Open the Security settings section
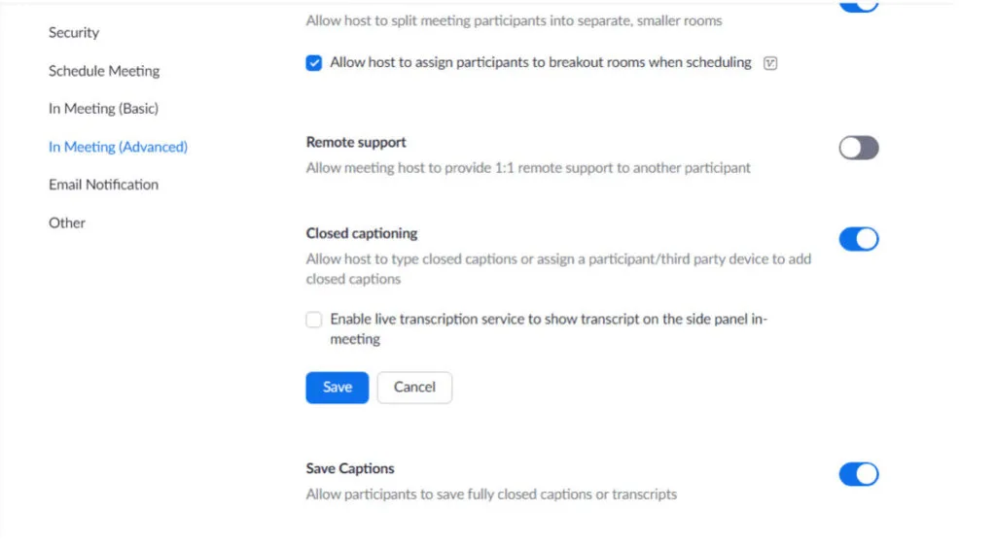996x546 pixels. point(74,32)
